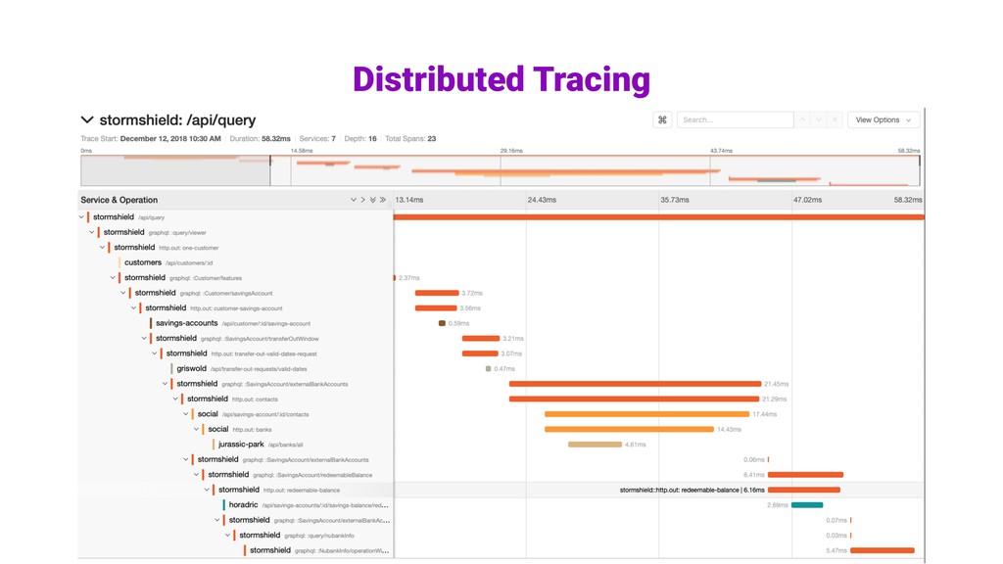Click the 3.21ms span bar

[481, 338]
